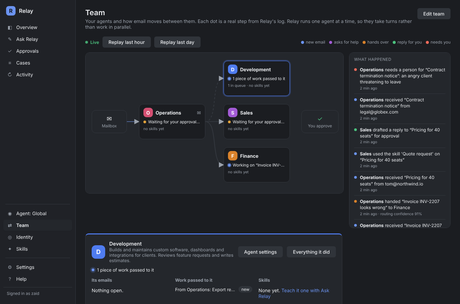460x304 pixels.
Task: Click the Ask Relay pencil icon
Action: point(10,39)
